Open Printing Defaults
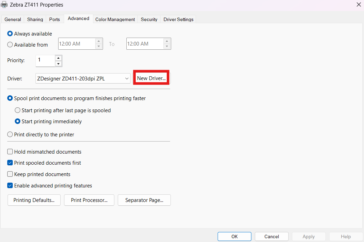 point(34,200)
